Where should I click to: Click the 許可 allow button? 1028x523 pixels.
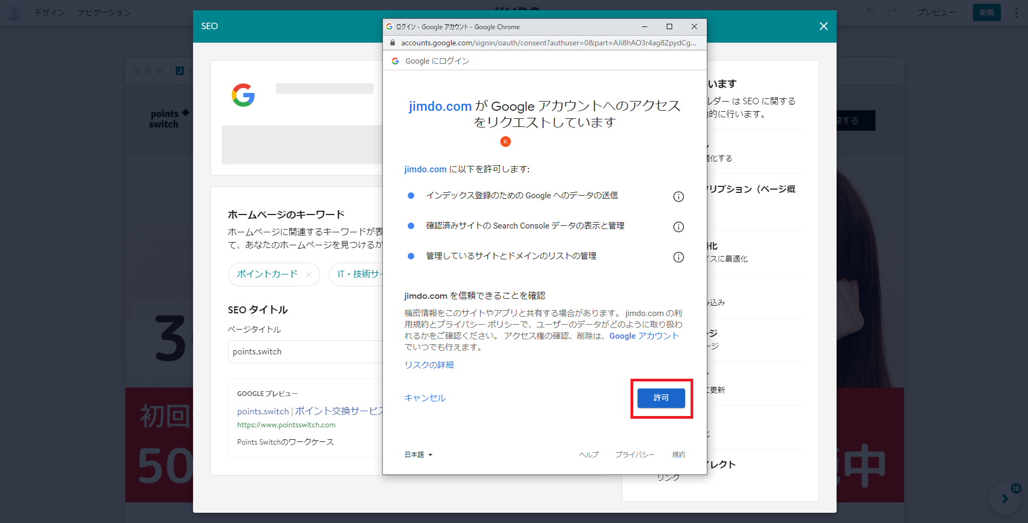pos(661,398)
